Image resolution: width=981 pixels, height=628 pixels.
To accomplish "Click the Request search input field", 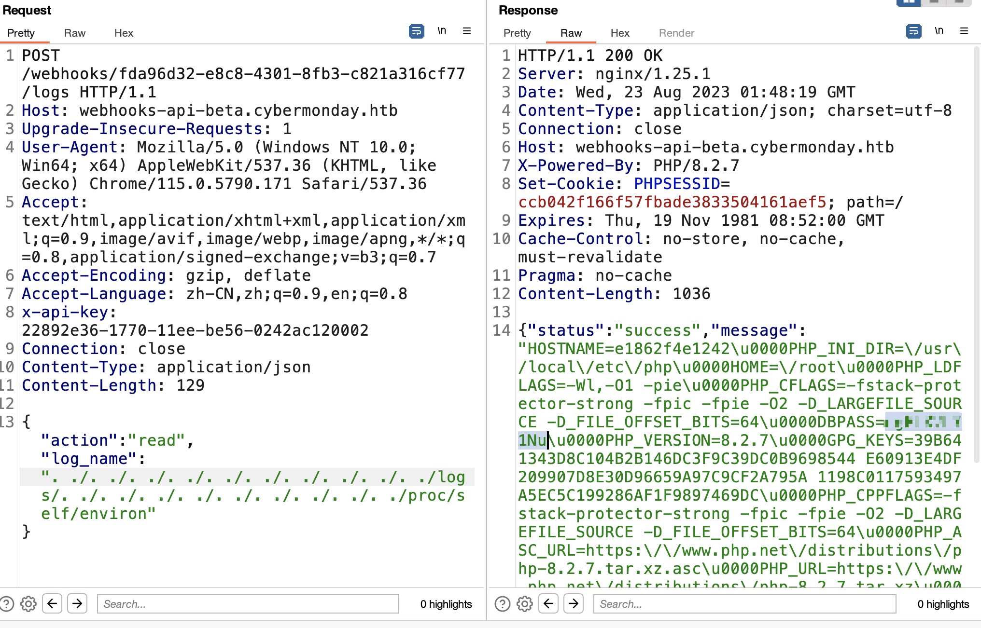I will [248, 604].
